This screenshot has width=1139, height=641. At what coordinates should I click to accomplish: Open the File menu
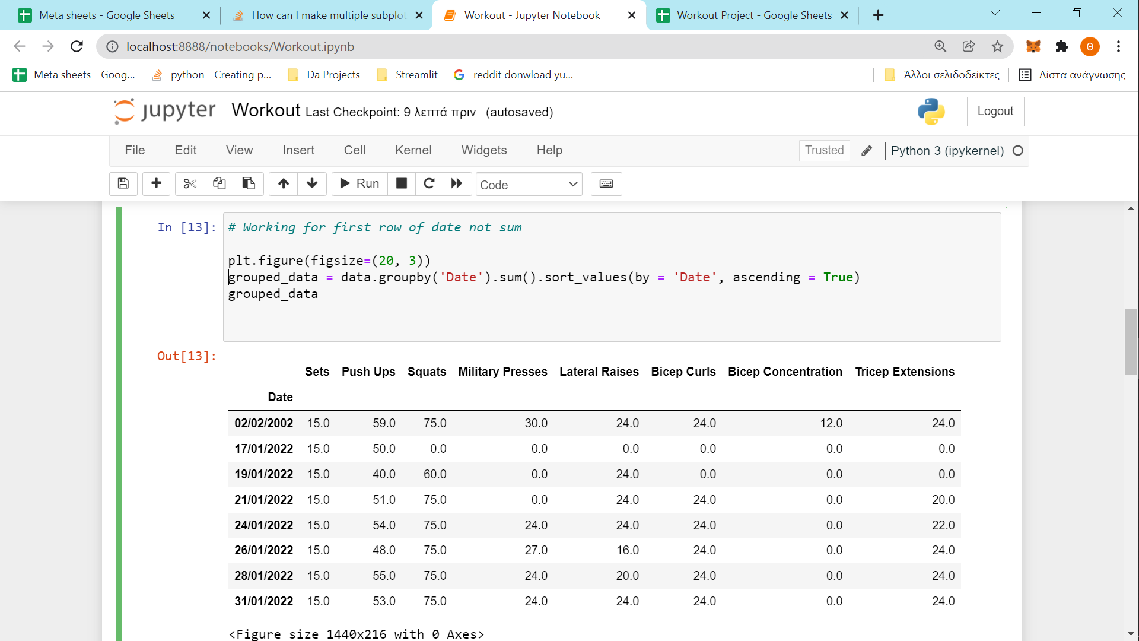point(135,151)
